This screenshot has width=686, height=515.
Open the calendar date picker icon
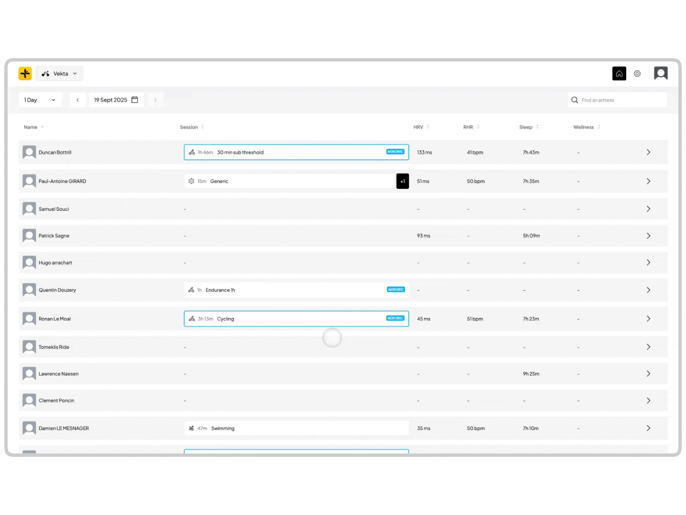click(135, 100)
